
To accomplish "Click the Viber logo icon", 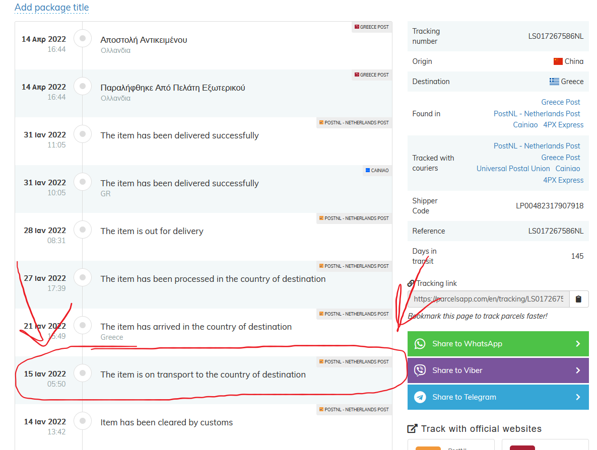I will 420,370.
